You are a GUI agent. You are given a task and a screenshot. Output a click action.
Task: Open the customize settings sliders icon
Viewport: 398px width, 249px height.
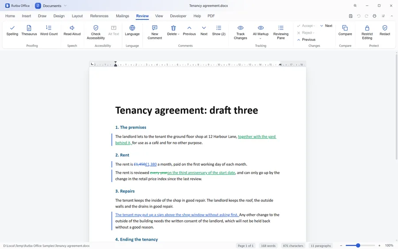click(383, 16)
